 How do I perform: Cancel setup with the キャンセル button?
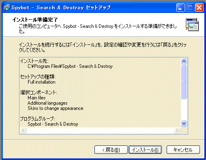click(x=183, y=149)
